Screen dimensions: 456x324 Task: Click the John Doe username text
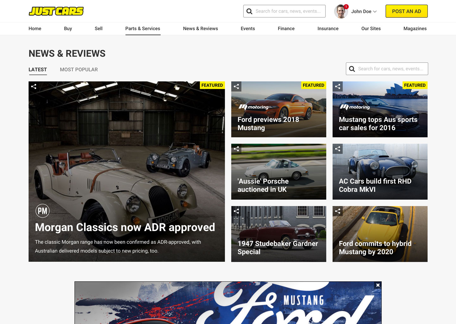(361, 11)
